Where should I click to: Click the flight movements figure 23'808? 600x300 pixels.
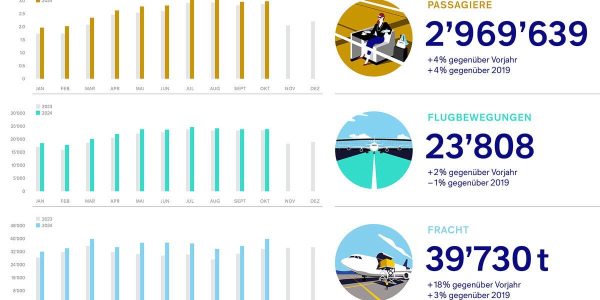(480, 146)
